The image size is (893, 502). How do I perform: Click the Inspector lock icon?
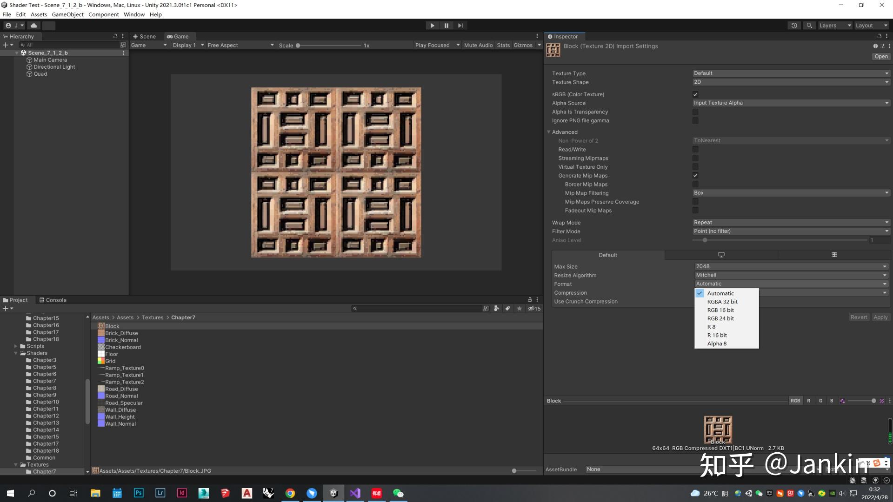tap(878, 36)
